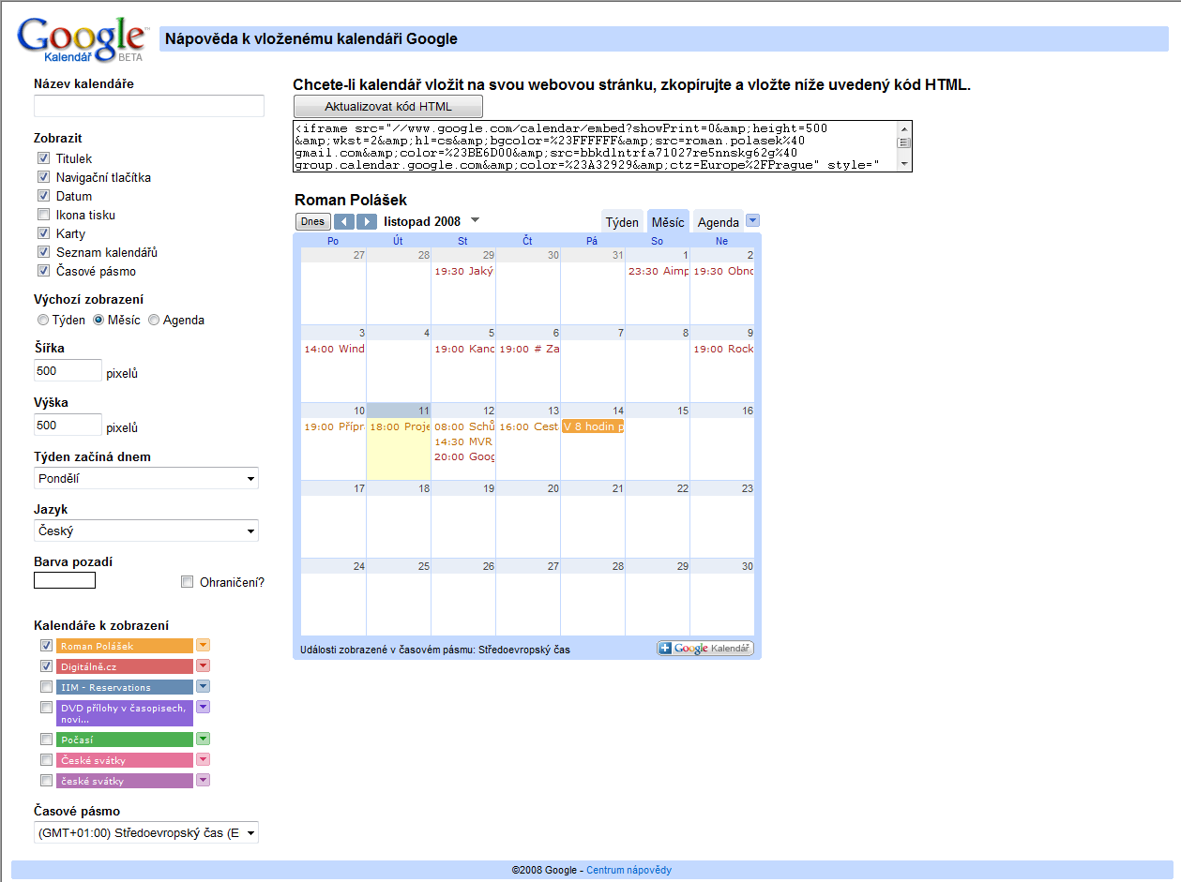The width and height of the screenshot is (1181, 882).
Task: Uncheck the Digitálně.cz calendar checkbox
Action: (x=46, y=666)
